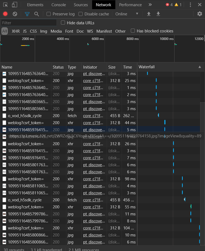205x251 pixels.
Task: Open the network search magnifier
Action: (x=37, y=14)
